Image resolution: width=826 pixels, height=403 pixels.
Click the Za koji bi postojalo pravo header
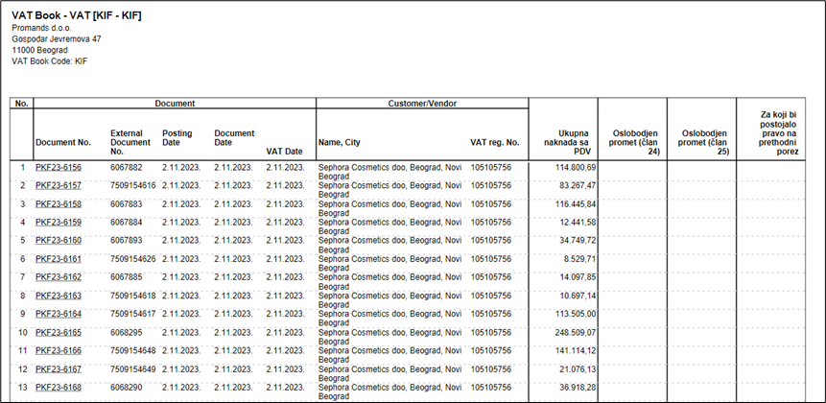pyautogui.click(x=779, y=132)
